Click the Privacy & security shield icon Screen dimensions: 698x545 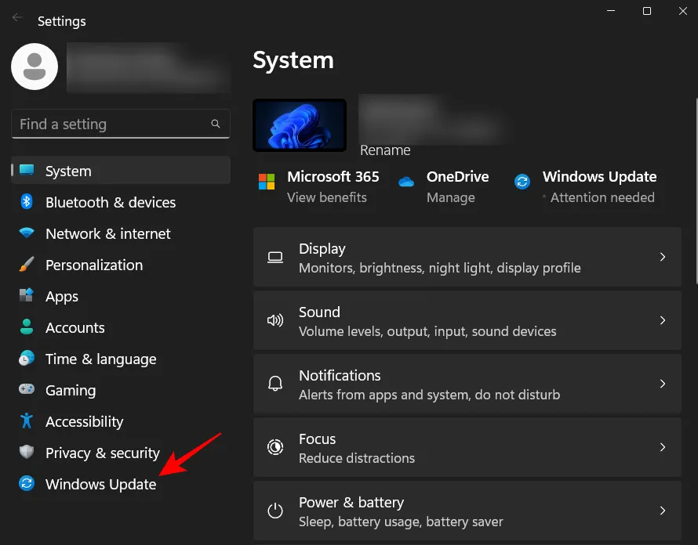(x=27, y=453)
